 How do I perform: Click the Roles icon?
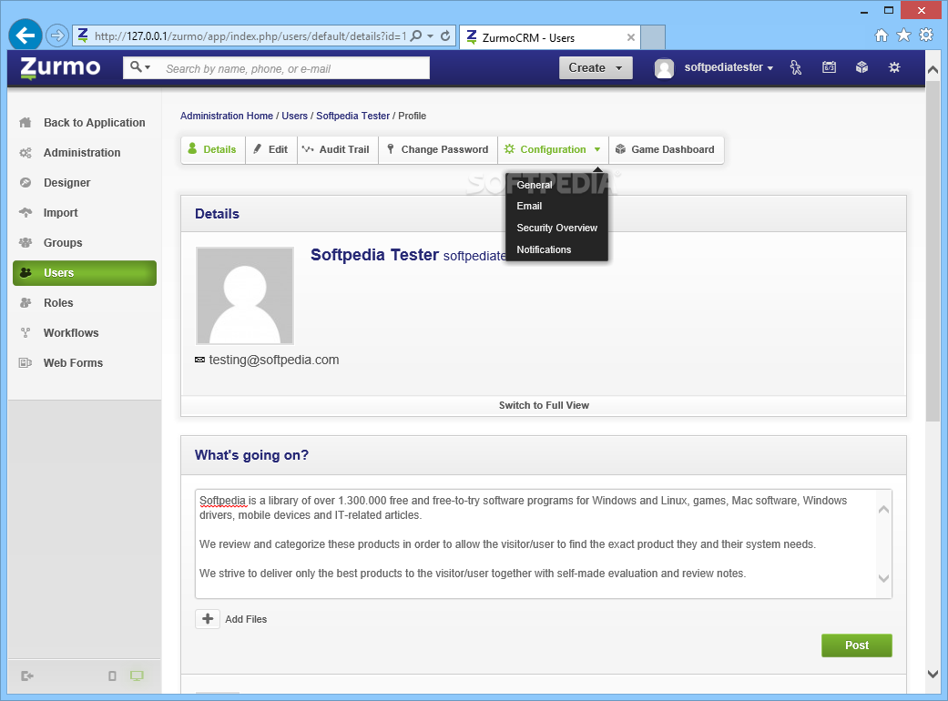(x=25, y=303)
